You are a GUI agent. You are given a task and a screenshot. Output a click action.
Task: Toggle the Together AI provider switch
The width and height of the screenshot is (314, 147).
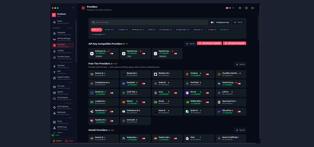[111, 121]
